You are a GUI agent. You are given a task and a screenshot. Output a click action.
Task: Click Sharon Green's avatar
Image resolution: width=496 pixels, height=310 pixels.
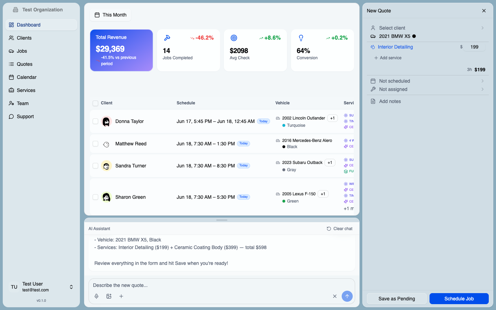click(x=106, y=197)
